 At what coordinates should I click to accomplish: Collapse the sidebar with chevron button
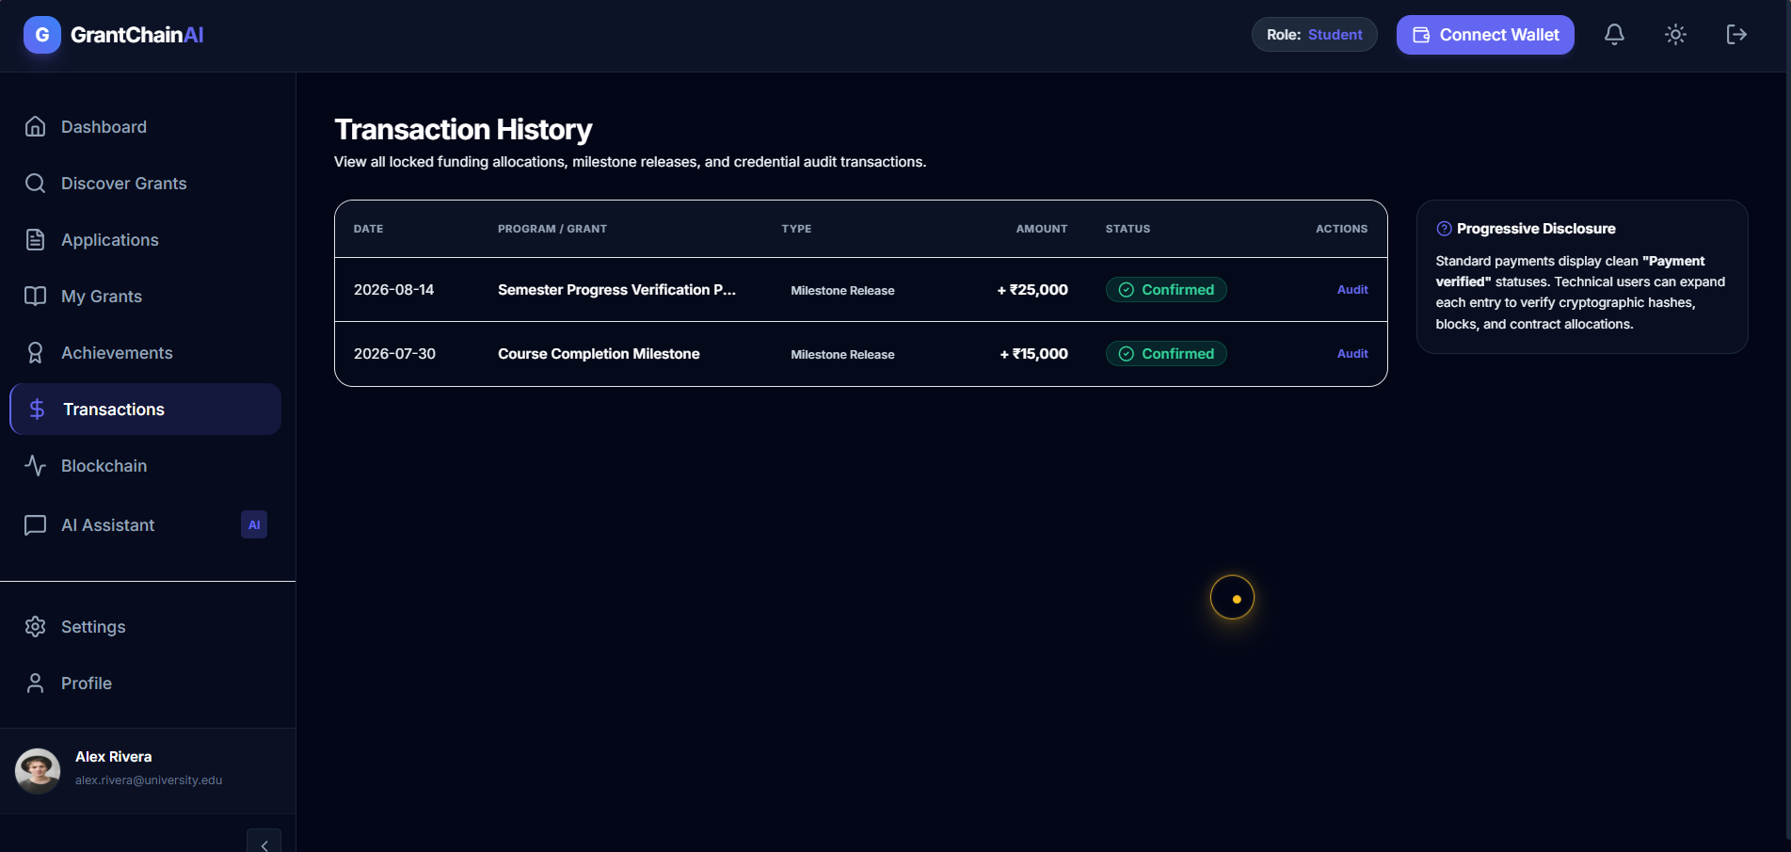pos(264,844)
